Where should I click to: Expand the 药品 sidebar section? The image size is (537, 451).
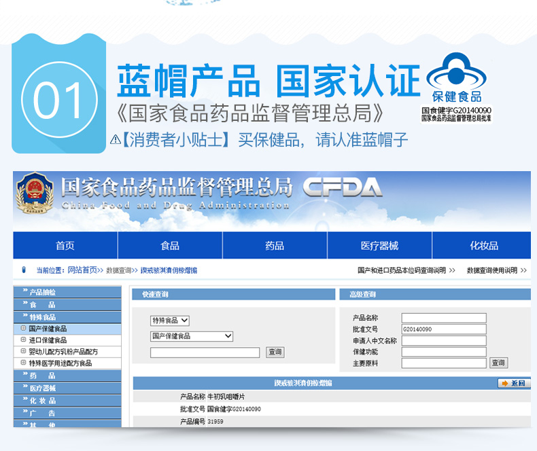(x=67, y=376)
